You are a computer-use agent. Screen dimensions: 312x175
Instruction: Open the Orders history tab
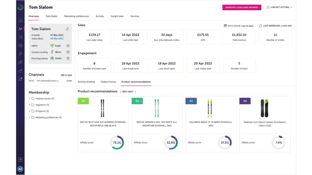(x=108, y=82)
